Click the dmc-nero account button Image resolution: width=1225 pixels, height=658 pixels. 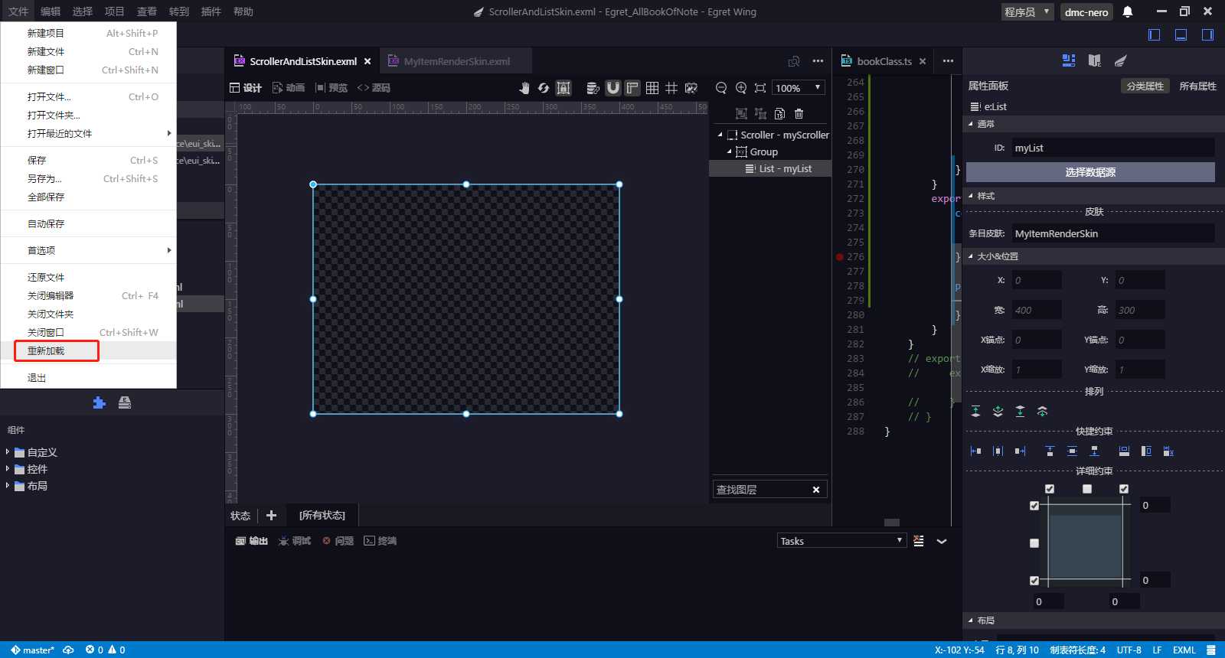pos(1086,11)
